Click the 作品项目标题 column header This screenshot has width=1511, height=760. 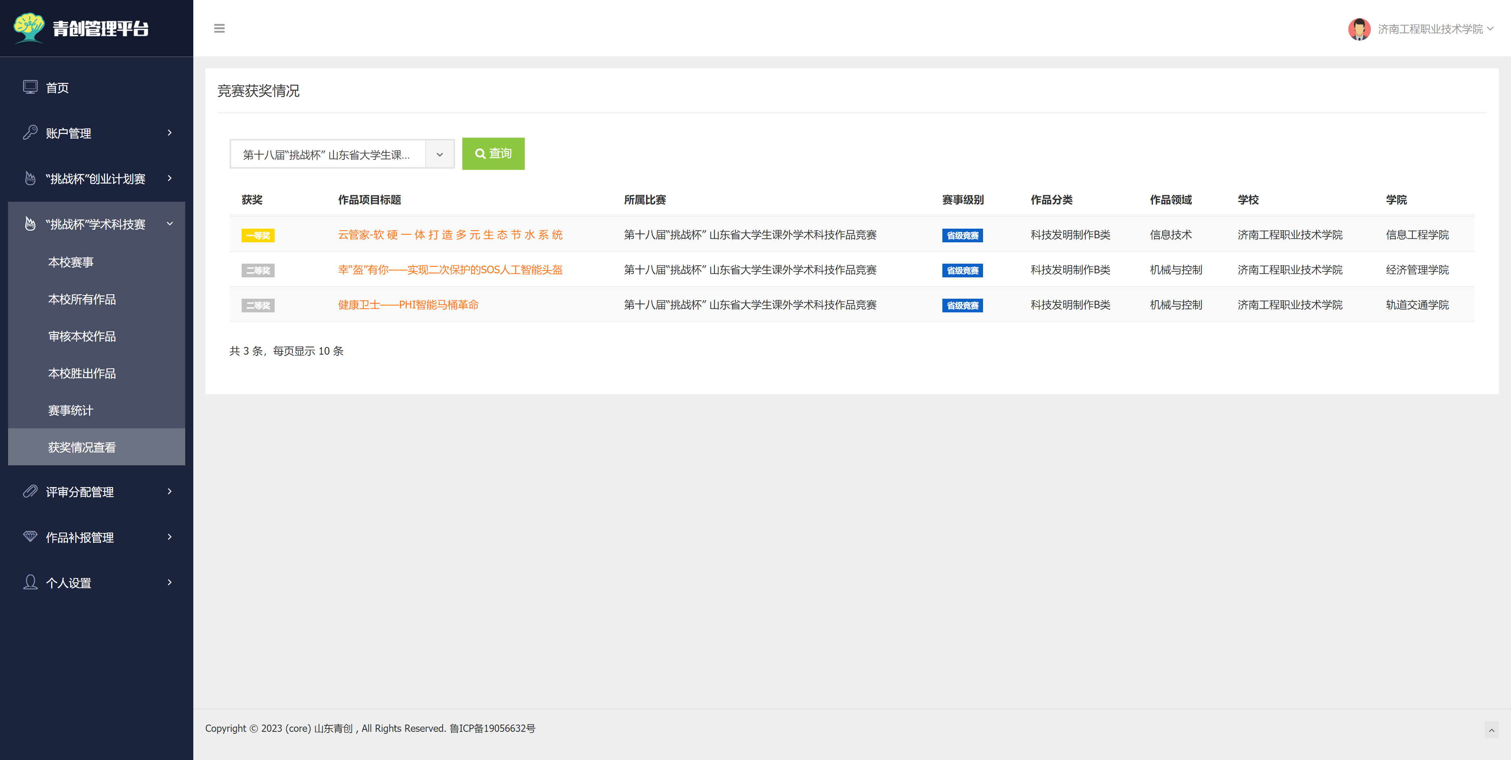pos(370,200)
